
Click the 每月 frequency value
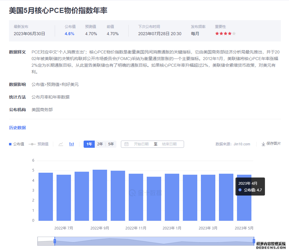pos(195,34)
